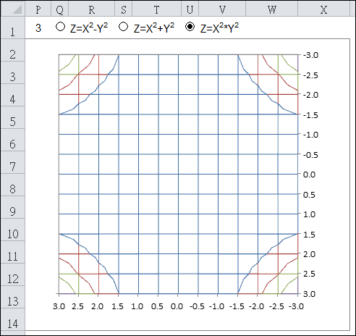Click the 0.0 label on vertical axis
Viewport: 356px width, 336px height.
coord(309,175)
